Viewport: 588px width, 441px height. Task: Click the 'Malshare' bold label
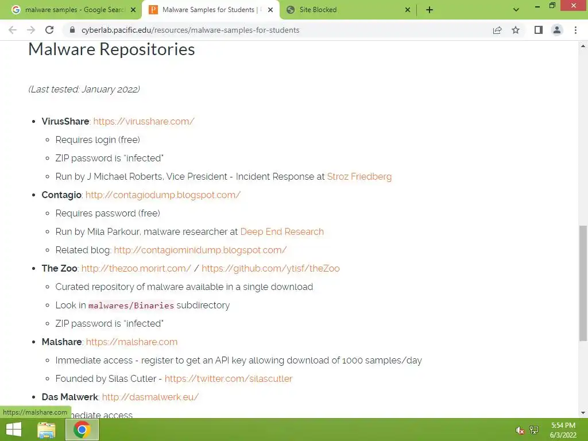pyautogui.click(x=62, y=342)
